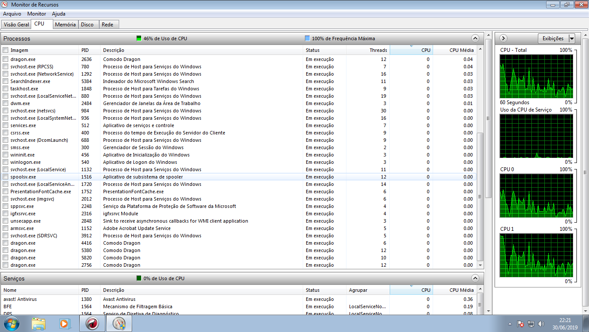The width and height of the screenshot is (589, 332).
Task: Click Services CPU usage indicator square
Action: [139, 278]
